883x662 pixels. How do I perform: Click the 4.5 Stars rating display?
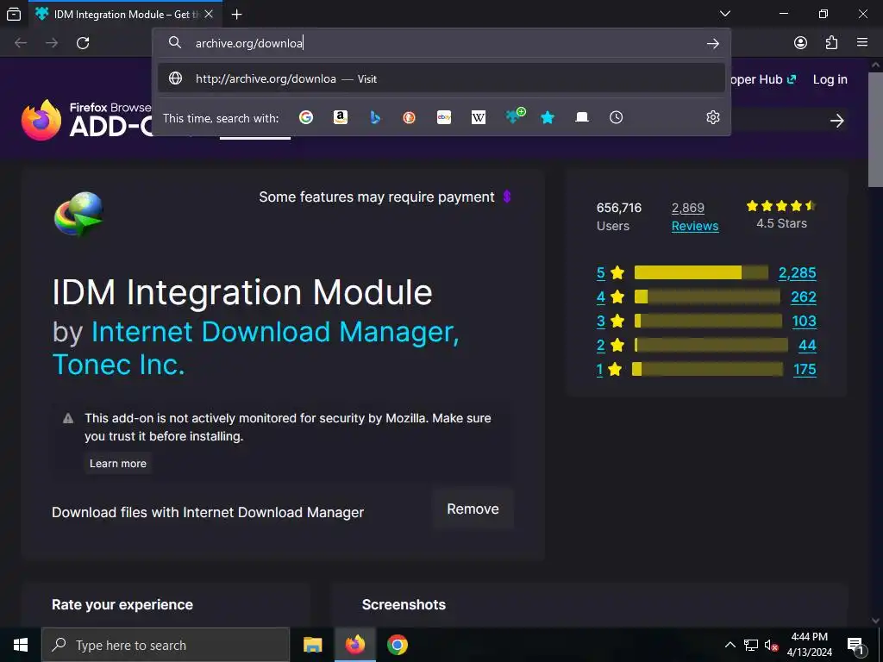point(781,215)
